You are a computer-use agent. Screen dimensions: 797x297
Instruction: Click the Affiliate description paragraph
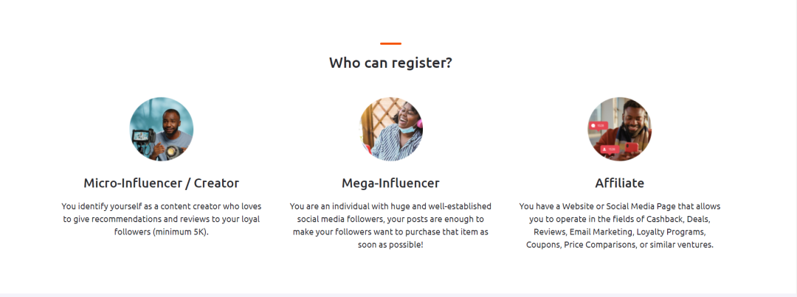tap(619, 225)
